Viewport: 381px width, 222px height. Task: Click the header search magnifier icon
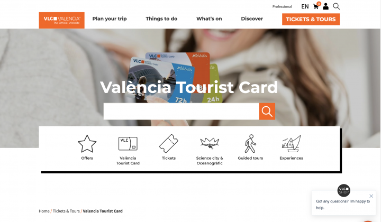pyautogui.click(x=337, y=6)
